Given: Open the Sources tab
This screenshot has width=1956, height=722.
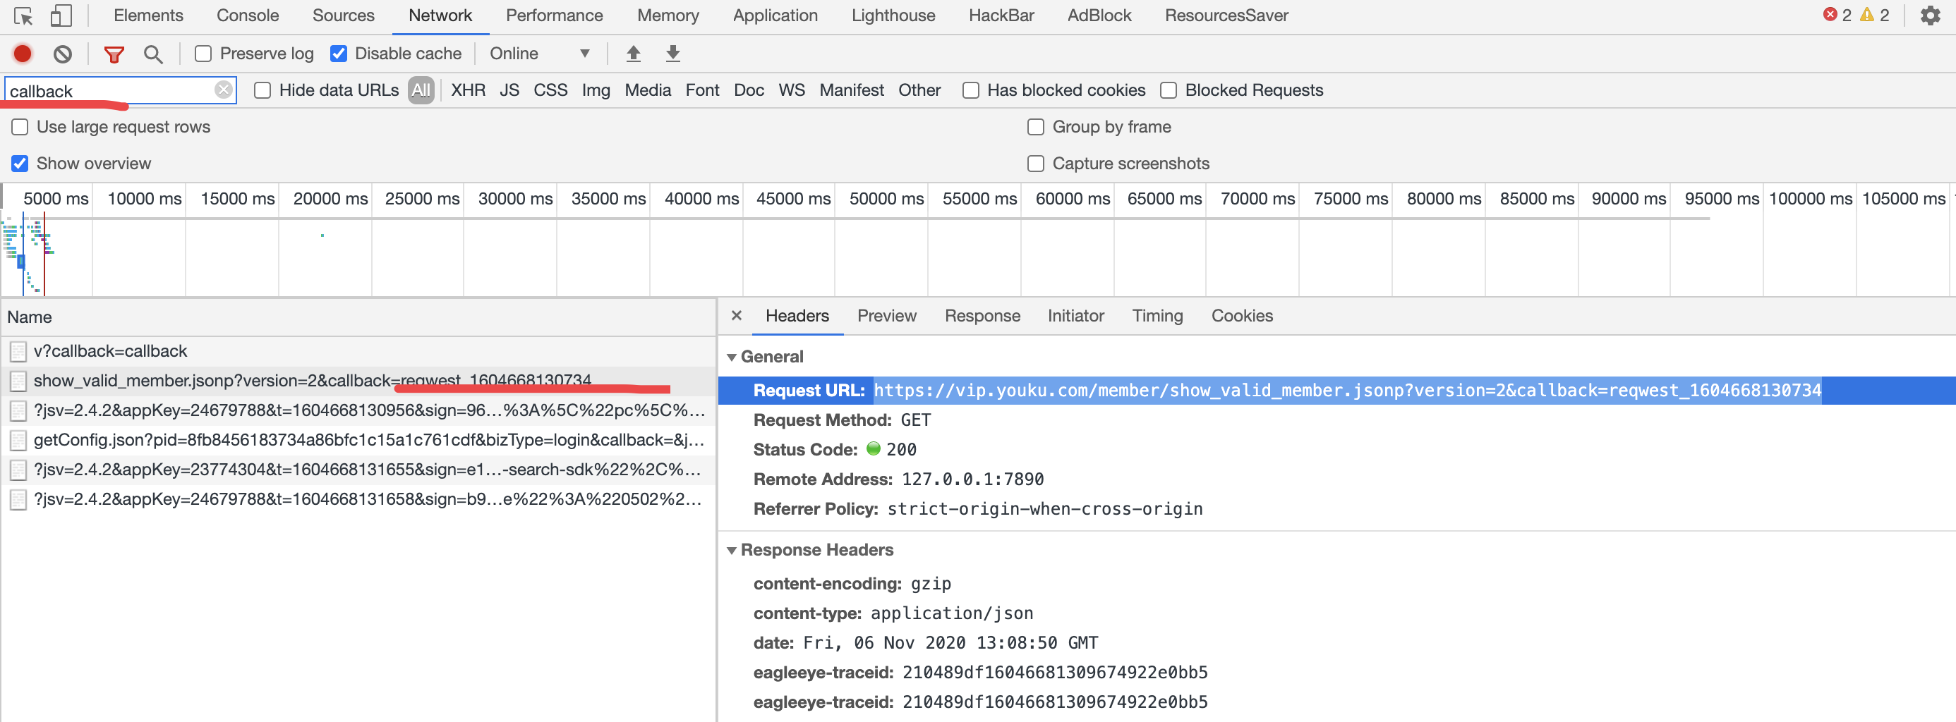Looking at the screenshot, I should 343,16.
